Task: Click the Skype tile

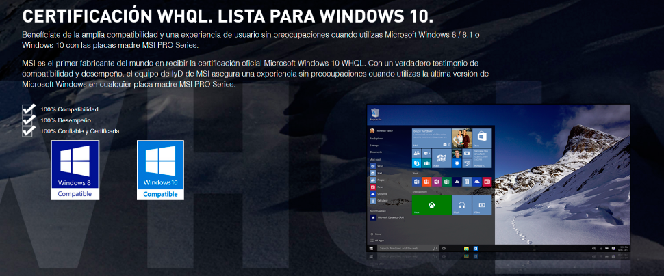Action: (x=416, y=163)
